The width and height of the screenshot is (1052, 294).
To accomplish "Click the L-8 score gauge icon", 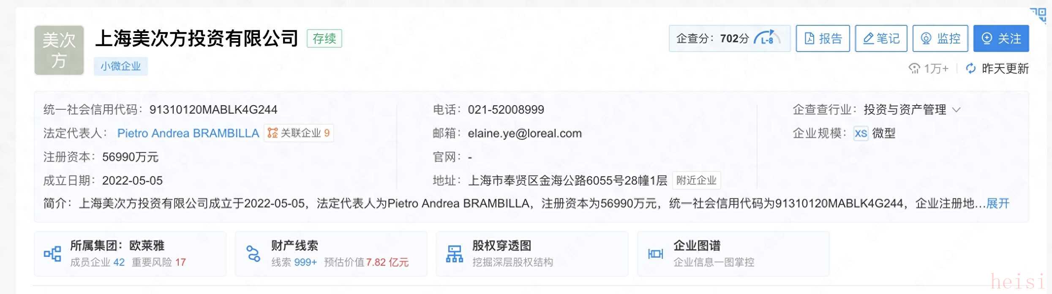I will (767, 38).
